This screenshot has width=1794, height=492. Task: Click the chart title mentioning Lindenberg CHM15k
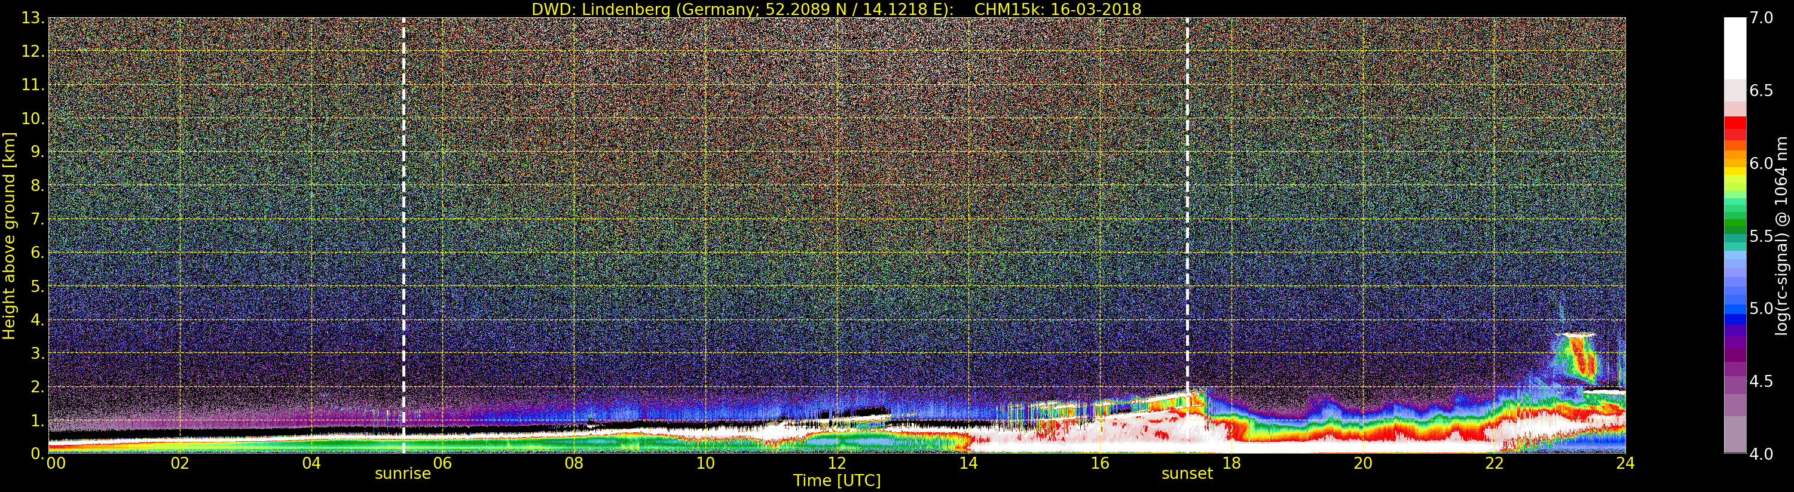pyautogui.click(x=836, y=9)
